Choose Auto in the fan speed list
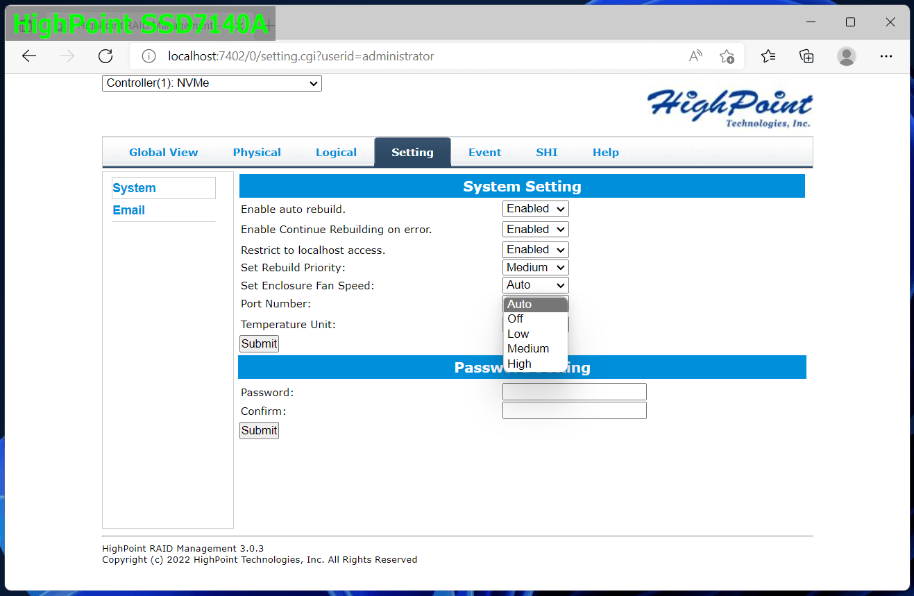The image size is (914, 596). tap(535, 305)
